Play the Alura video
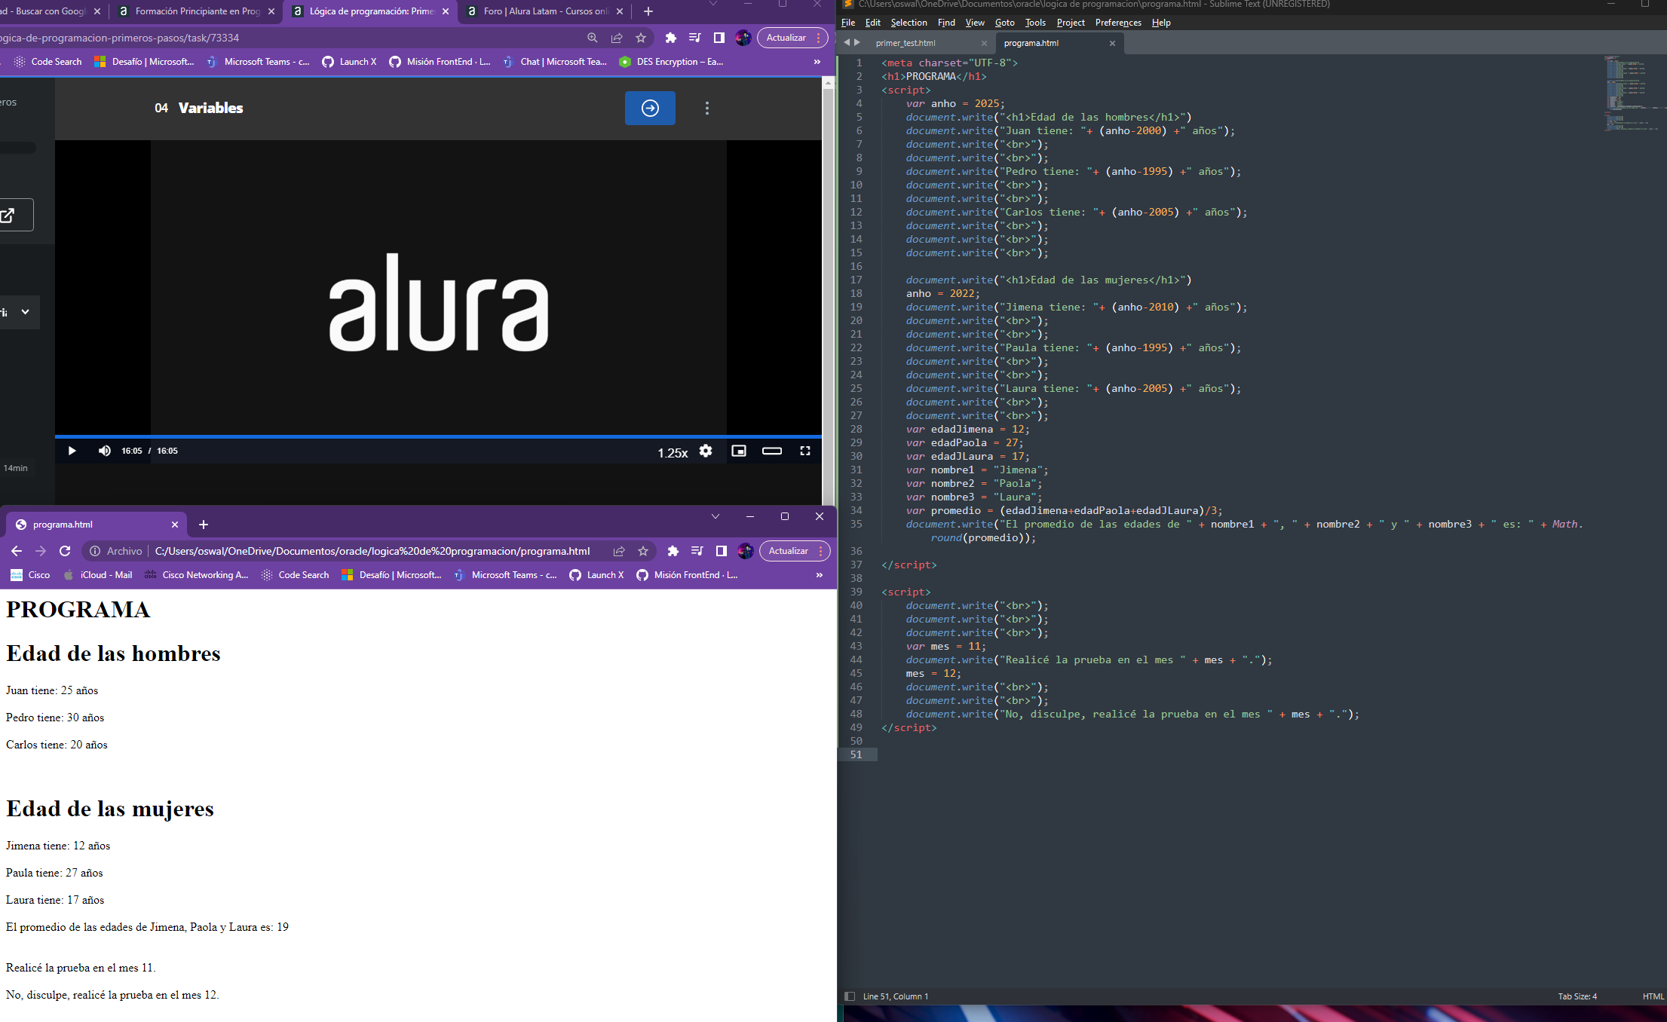This screenshot has height=1022, width=1667. pyautogui.click(x=72, y=451)
